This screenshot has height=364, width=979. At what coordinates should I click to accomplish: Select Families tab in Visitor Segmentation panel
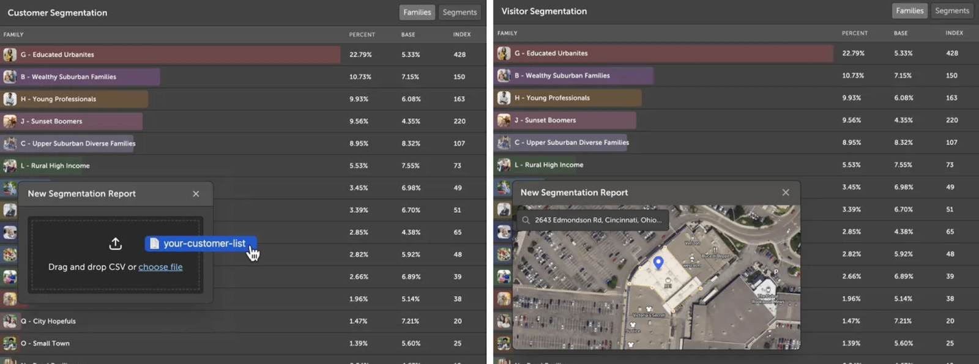coord(910,11)
